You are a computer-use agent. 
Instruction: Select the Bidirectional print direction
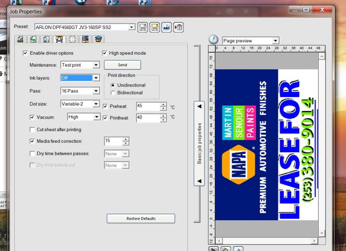(x=113, y=93)
